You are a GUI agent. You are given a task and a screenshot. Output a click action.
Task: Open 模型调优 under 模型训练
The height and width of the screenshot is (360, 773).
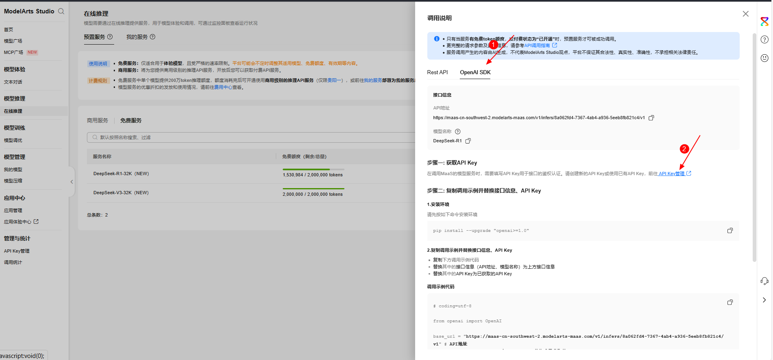[x=13, y=140]
